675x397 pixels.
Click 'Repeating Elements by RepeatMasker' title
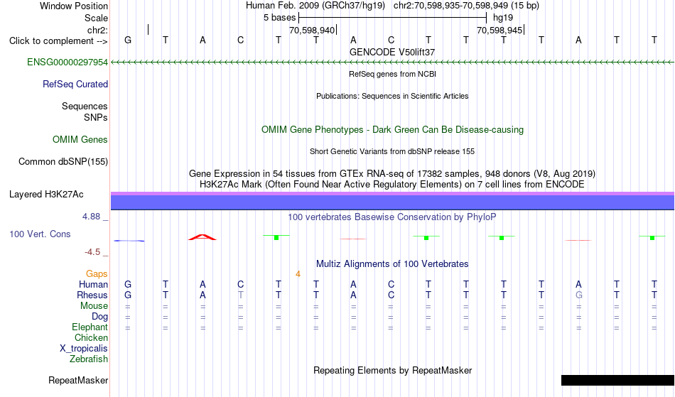click(392, 370)
